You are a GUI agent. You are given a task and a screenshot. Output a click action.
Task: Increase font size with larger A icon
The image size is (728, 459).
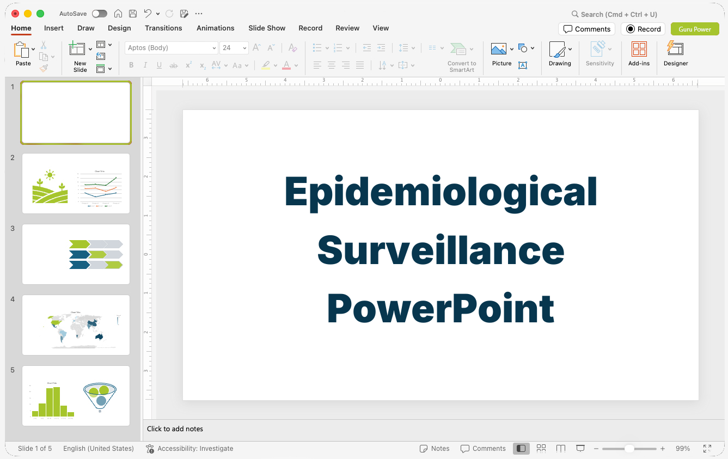pos(257,48)
